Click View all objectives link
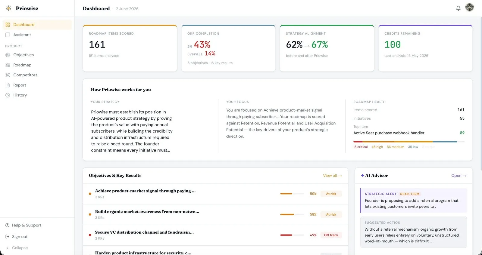 332,176
